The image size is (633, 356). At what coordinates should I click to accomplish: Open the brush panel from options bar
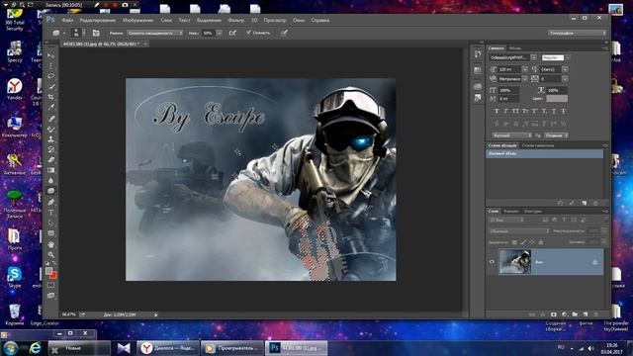tap(96, 33)
